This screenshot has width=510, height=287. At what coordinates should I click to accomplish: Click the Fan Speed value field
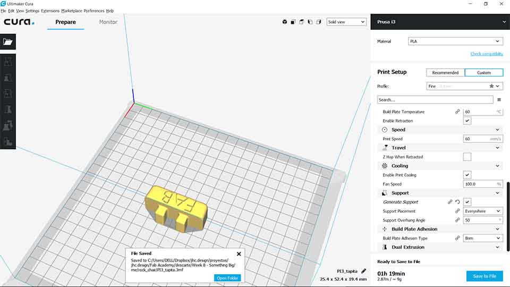483,184
